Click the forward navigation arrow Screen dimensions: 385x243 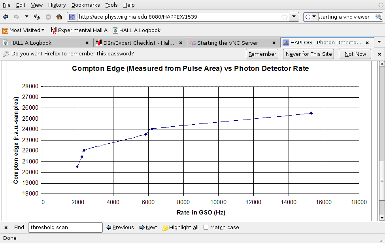pos(17,17)
